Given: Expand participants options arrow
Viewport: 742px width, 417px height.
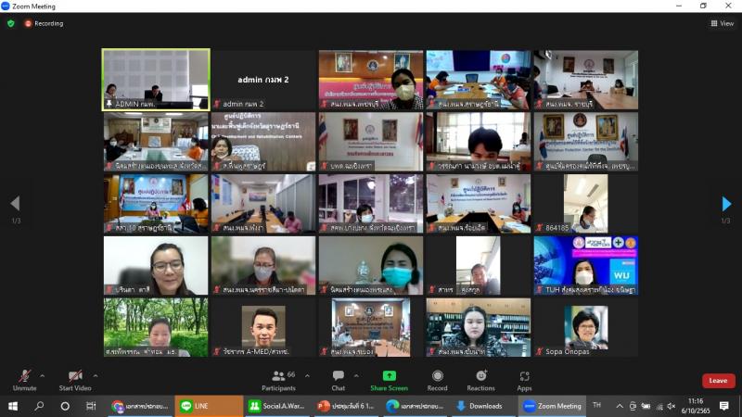Looking at the screenshot, I should [307, 376].
